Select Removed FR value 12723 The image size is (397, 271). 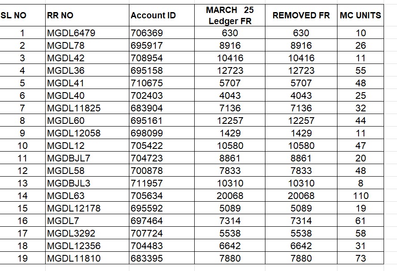click(x=301, y=70)
